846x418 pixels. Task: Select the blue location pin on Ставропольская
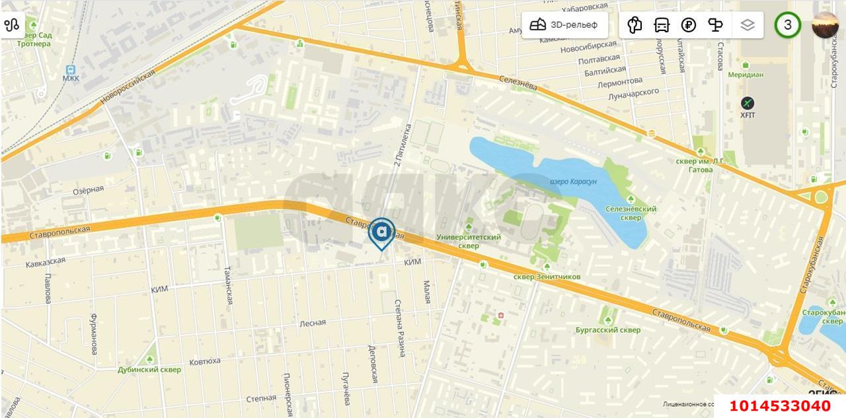tap(381, 234)
